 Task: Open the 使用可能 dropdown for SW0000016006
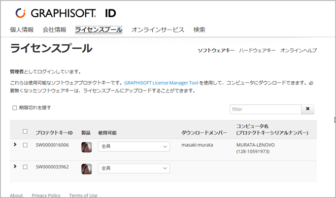[x=134, y=147]
